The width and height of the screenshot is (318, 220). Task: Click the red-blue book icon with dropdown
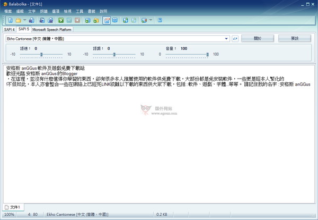(144, 20)
